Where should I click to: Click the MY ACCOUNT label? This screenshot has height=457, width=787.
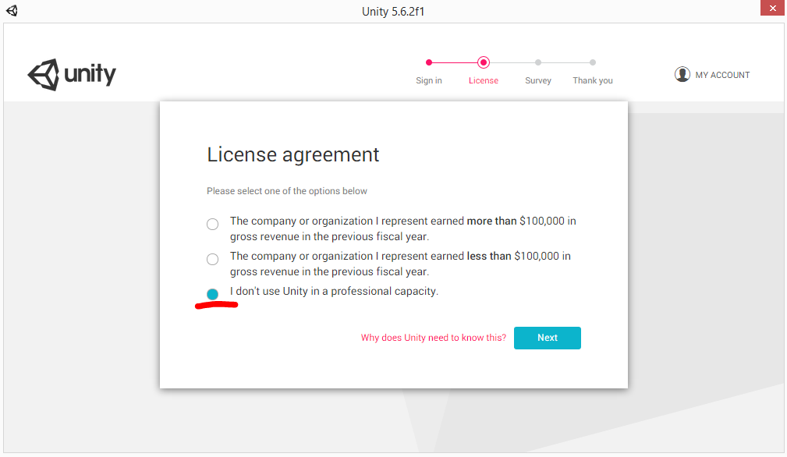pos(722,75)
